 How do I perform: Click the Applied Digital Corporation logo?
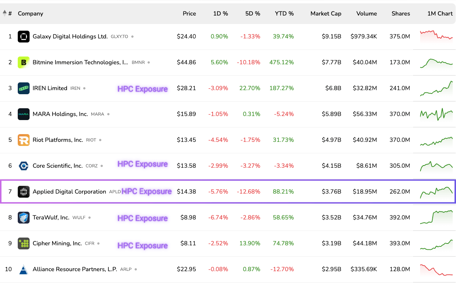coord(24,191)
